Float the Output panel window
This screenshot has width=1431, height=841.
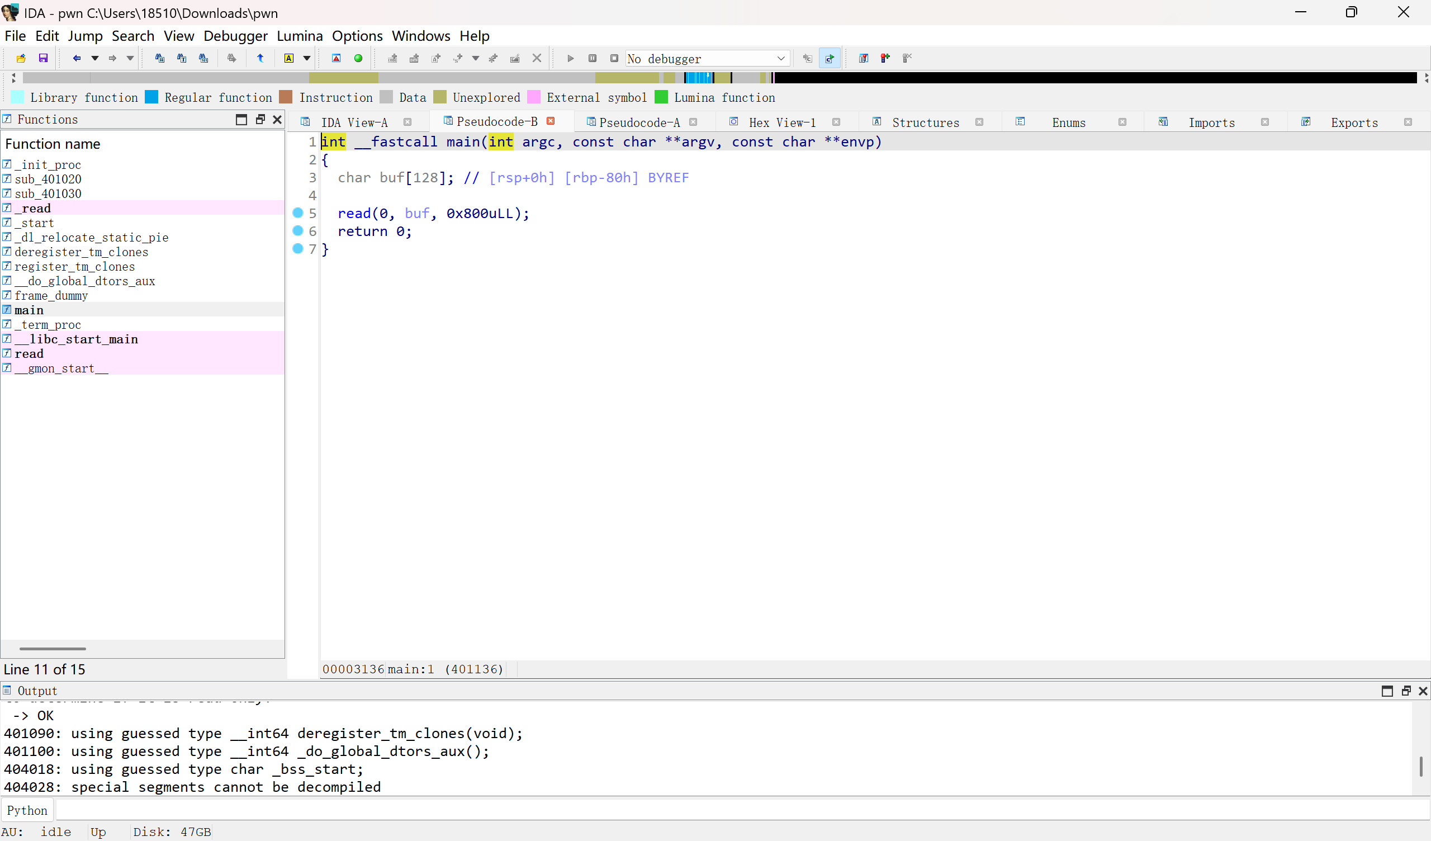(x=1406, y=691)
